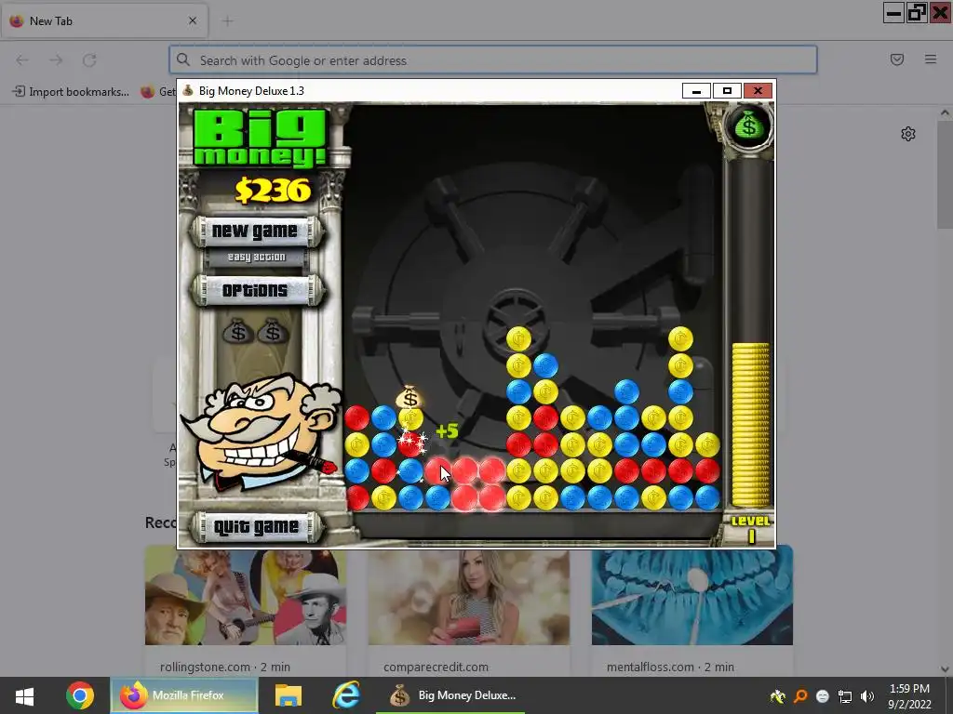Click the level 1 indicator
The width and height of the screenshot is (953, 714).
(x=751, y=528)
